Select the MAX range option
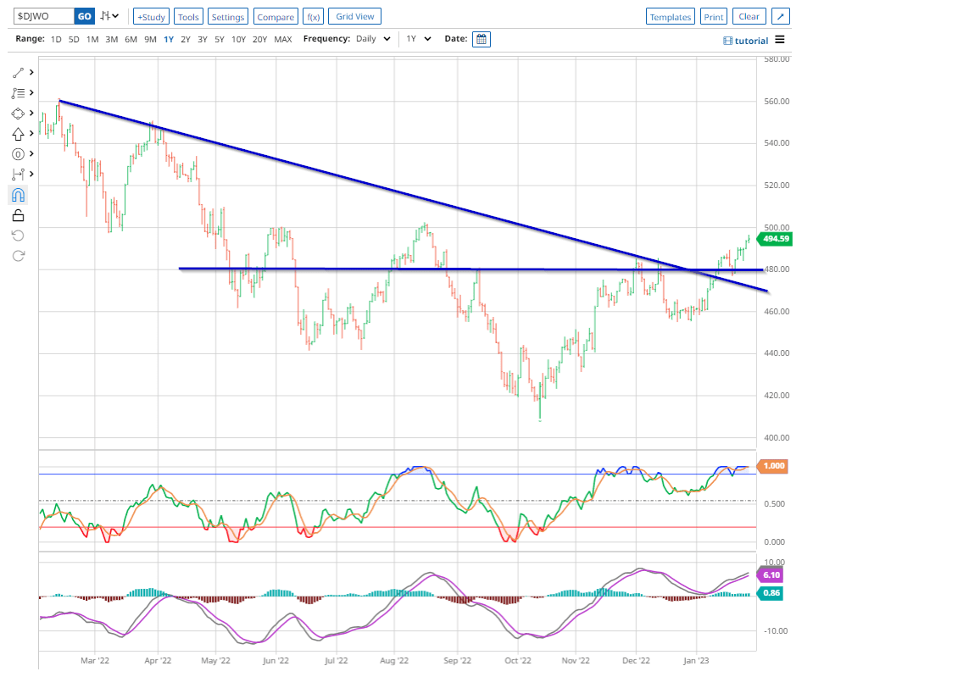 coord(283,39)
